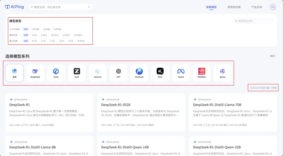Click DeepSeek avatar on Distill-Llama-70B card
Screen dimensions: 283x156
tap(195, 99)
